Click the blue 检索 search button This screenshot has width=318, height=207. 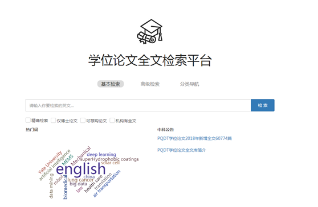coord(263,105)
